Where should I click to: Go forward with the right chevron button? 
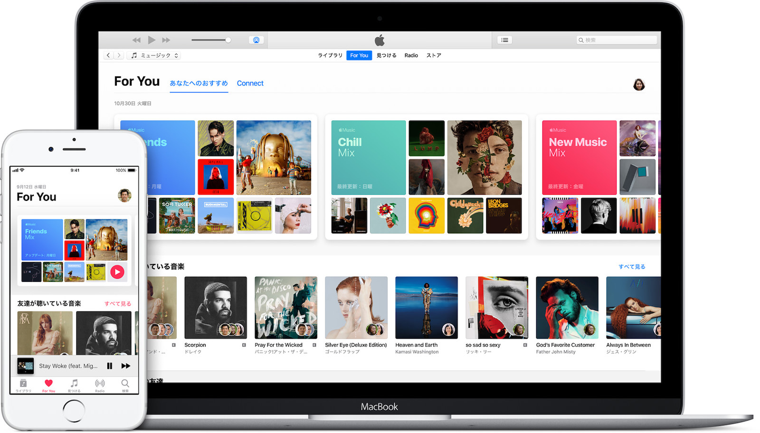pyautogui.click(x=119, y=56)
